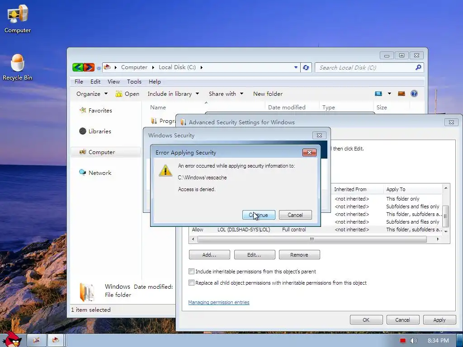
Task: Open the address bar history dropdown
Action: pos(296,68)
